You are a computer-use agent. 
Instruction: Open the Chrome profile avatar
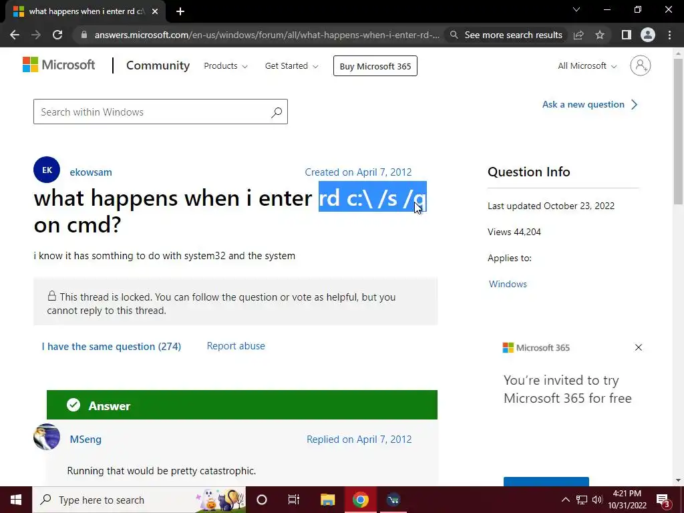coord(648,35)
